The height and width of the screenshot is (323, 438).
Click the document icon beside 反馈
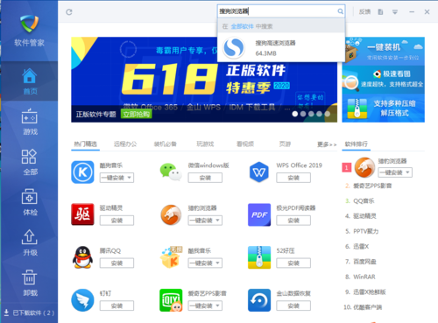click(380, 12)
